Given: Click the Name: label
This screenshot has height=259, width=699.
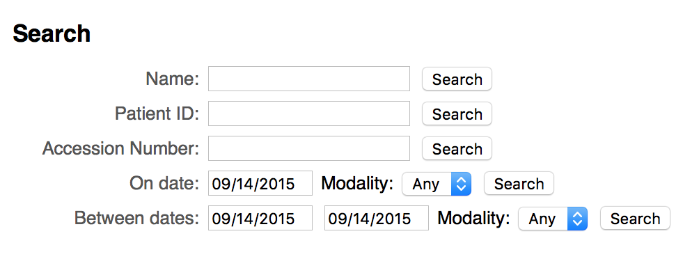Looking at the screenshot, I should click(x=172, y=79).
